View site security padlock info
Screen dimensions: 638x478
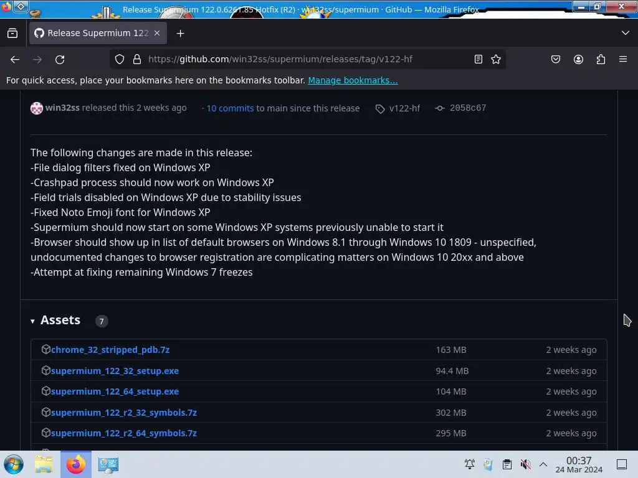[137, 59]
